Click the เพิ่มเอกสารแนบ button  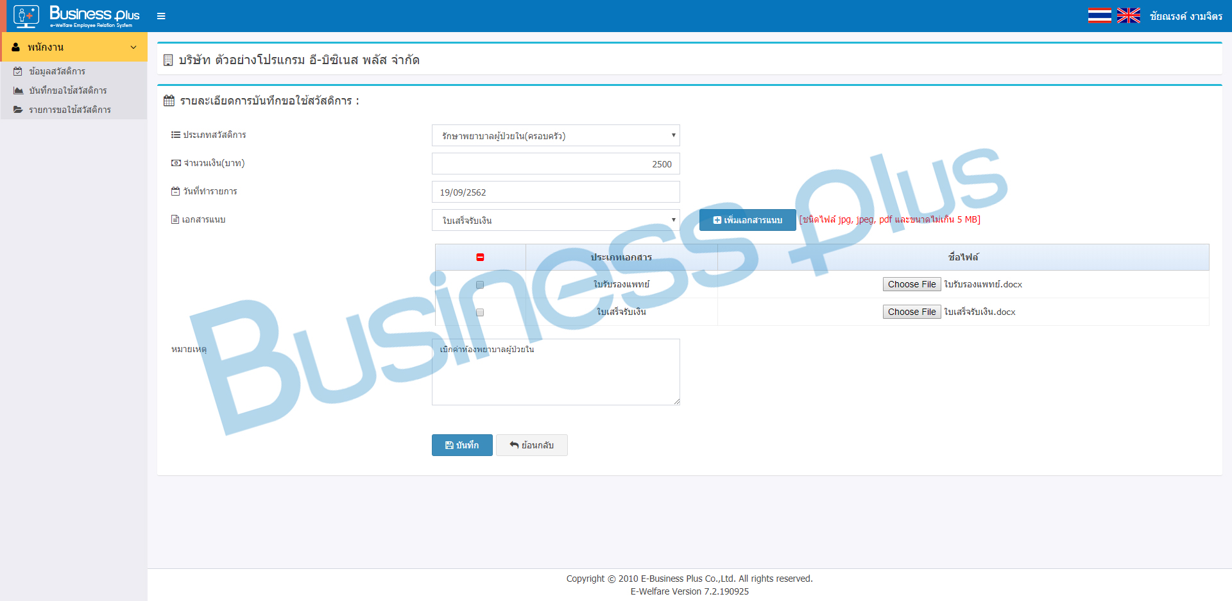748,220
